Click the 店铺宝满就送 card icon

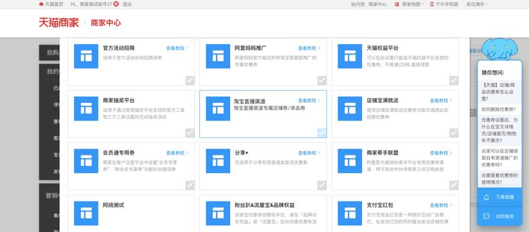[350, 108]
